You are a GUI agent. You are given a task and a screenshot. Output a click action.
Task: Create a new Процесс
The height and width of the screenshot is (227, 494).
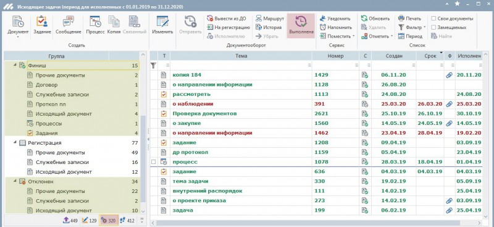click(x=95, y=25)
